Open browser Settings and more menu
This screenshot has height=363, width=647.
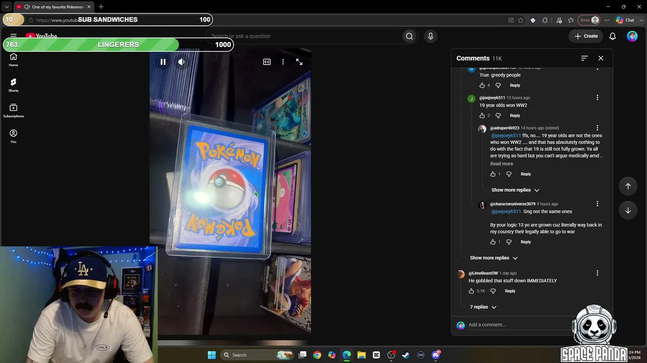[607, 20]
